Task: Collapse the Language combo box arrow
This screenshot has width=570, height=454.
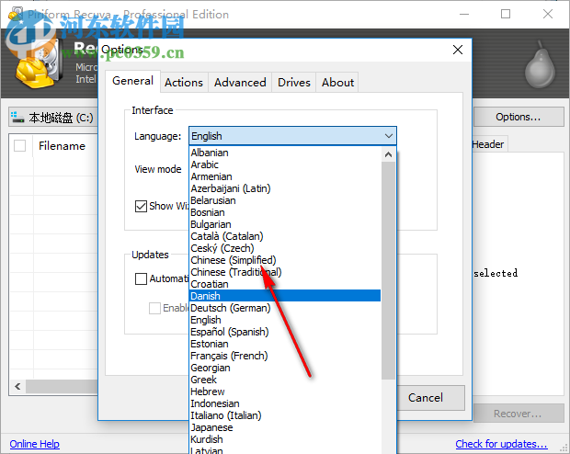Action: (x=389, y=136)
